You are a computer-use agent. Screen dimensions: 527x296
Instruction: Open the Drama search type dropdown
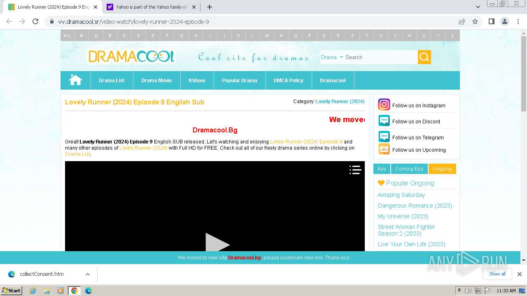click(332, 57)
